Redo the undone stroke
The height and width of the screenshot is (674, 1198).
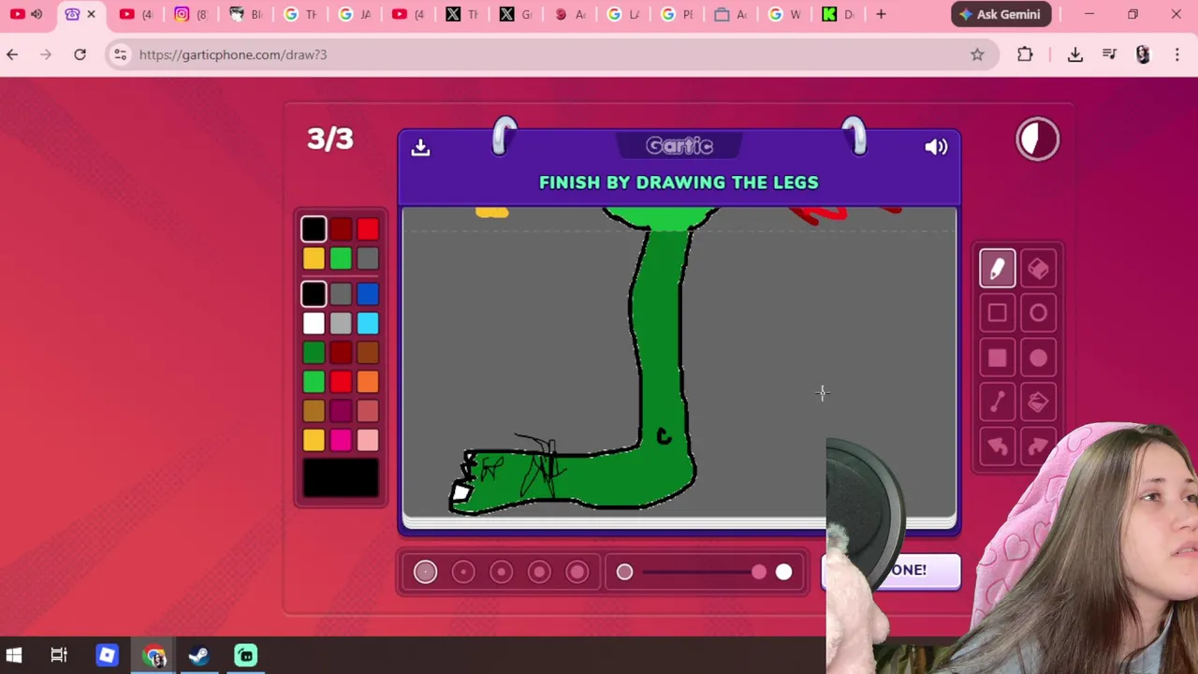pos(1038,447)
